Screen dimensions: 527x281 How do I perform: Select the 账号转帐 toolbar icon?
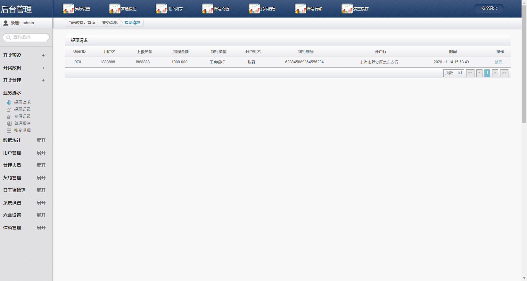coord(301,9)
